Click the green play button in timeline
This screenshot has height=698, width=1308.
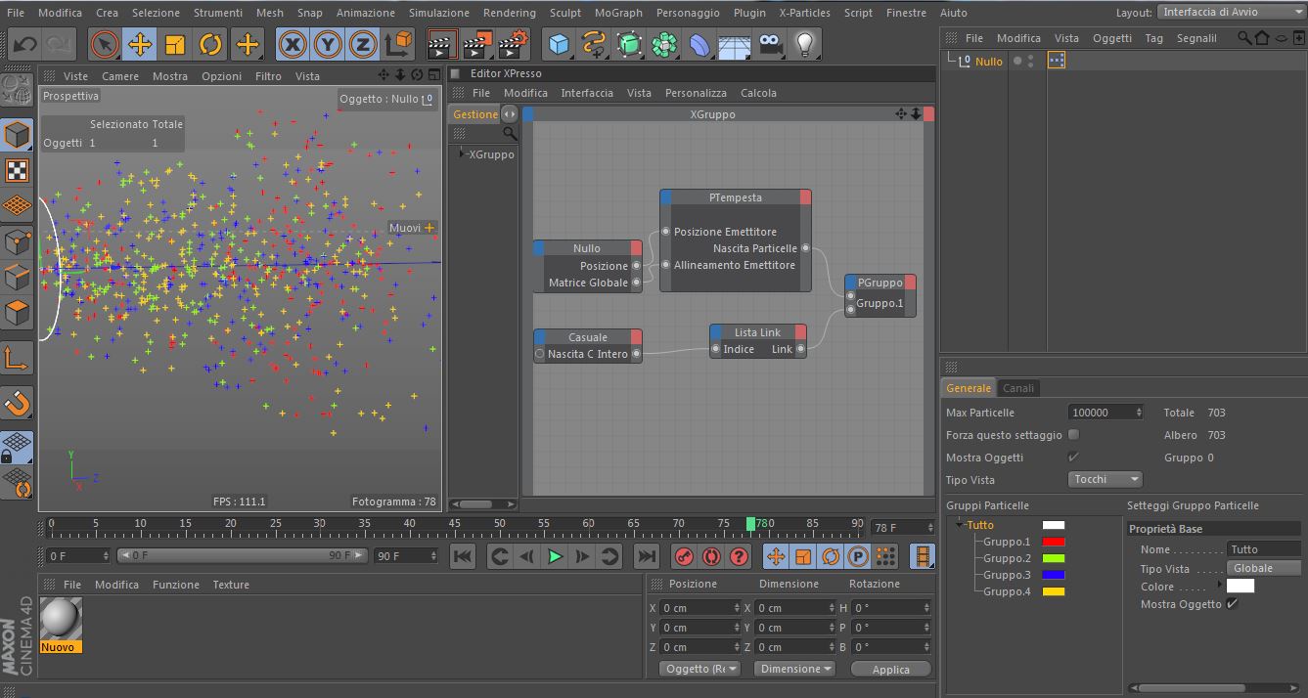tap(555, 556)
